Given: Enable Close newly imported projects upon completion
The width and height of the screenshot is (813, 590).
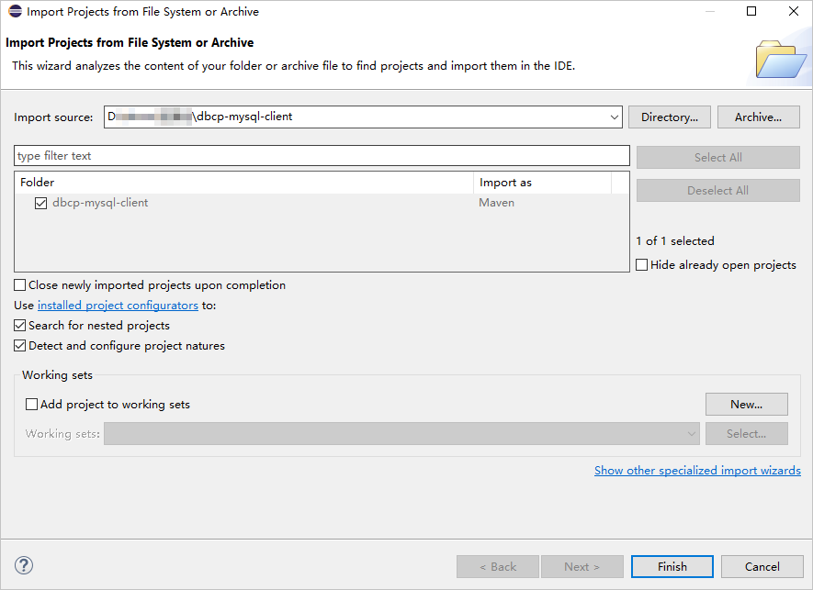Looking at the screenshot, I should (20, 285).
